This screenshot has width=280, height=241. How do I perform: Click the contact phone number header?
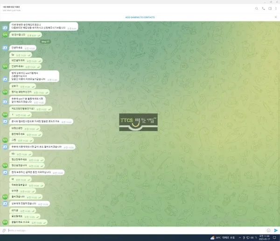coord(11,7)
